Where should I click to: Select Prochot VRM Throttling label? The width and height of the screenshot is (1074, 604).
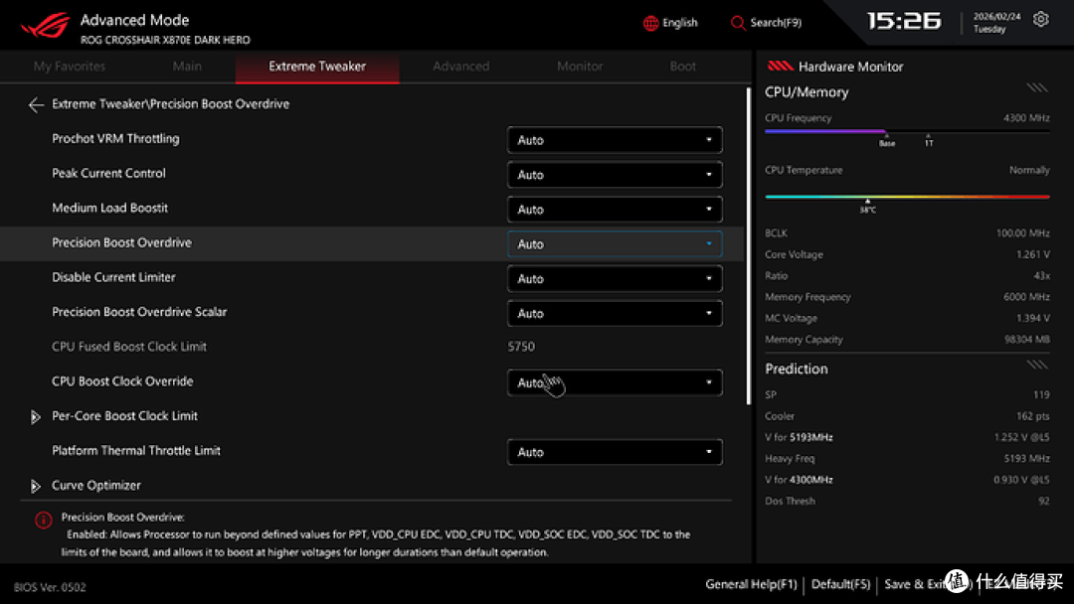point(115,139)
